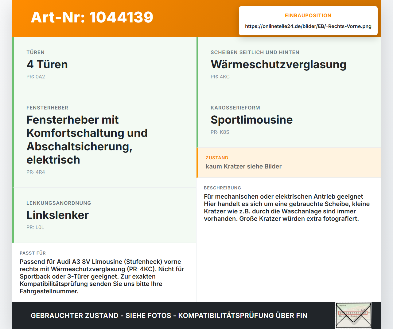Open the Rechts-Vorne.png image URL

[x=308, y=26]
